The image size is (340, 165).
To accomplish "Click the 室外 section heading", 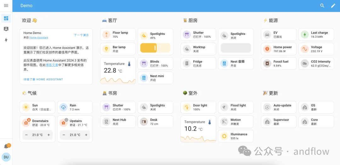I will click(193, 93).
